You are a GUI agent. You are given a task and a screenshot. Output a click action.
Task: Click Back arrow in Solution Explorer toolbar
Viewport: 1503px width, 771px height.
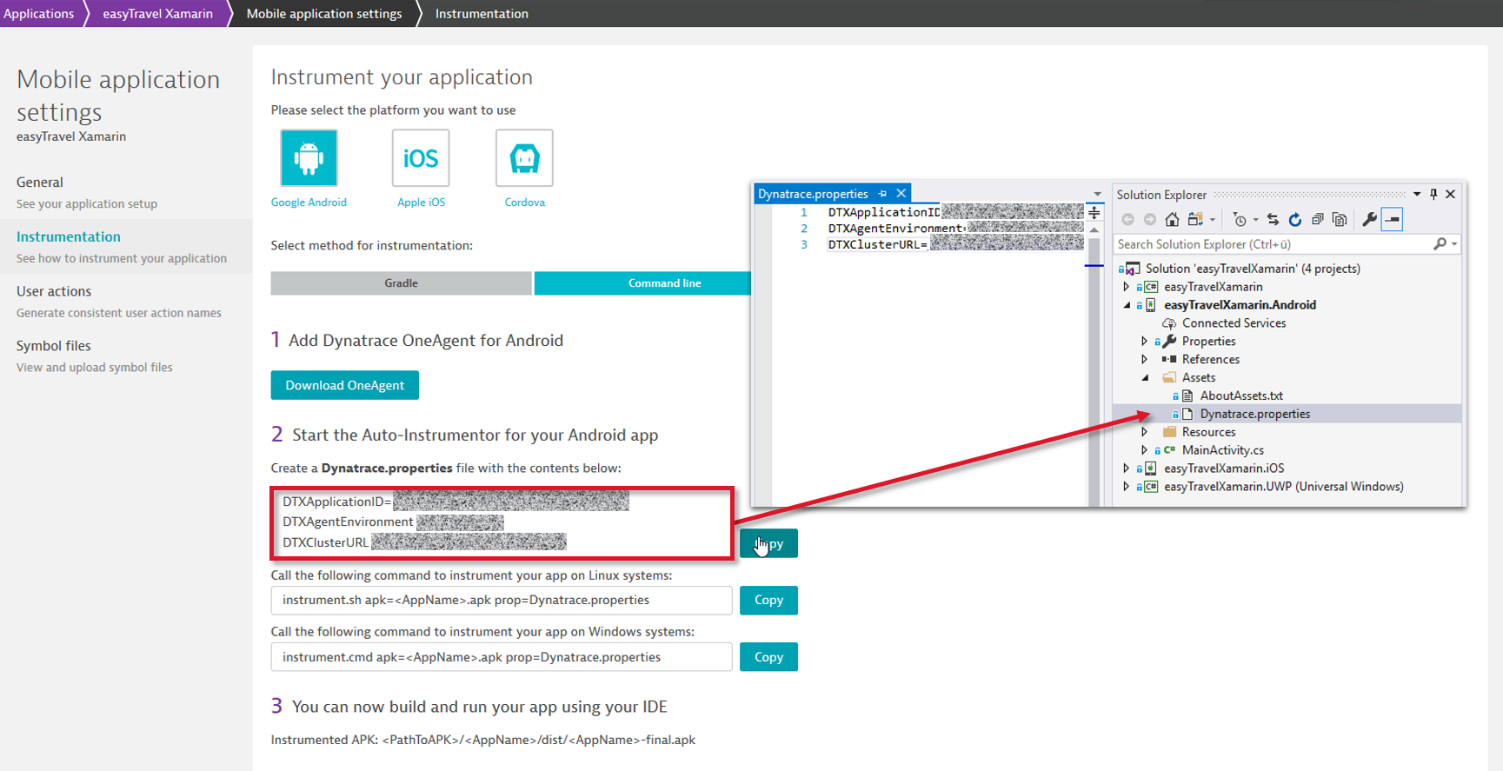click(x=1127, y=220)
